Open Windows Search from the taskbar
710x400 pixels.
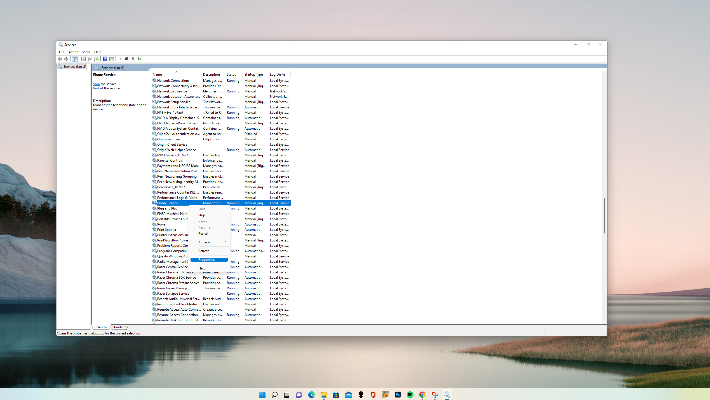[x=274, y=394]
